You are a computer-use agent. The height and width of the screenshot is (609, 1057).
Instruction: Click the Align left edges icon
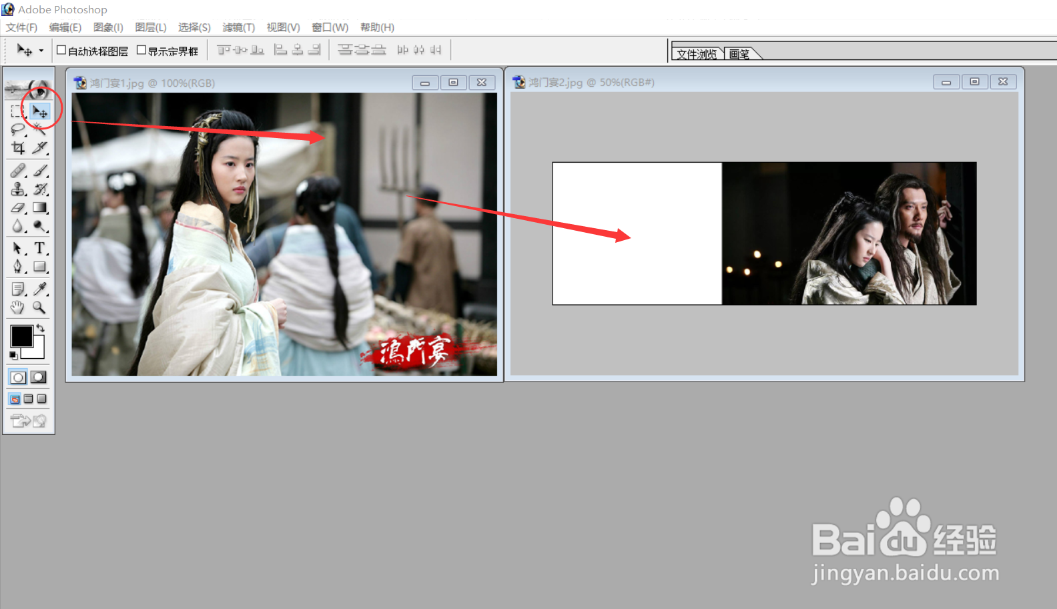click(281, 50)
